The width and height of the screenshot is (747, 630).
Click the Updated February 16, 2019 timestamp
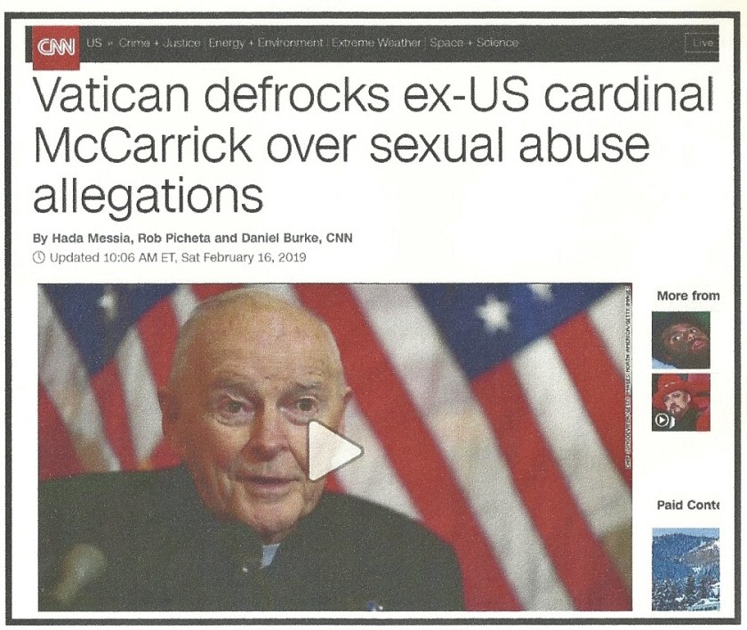pyautogui.click(x=178, y=258)
